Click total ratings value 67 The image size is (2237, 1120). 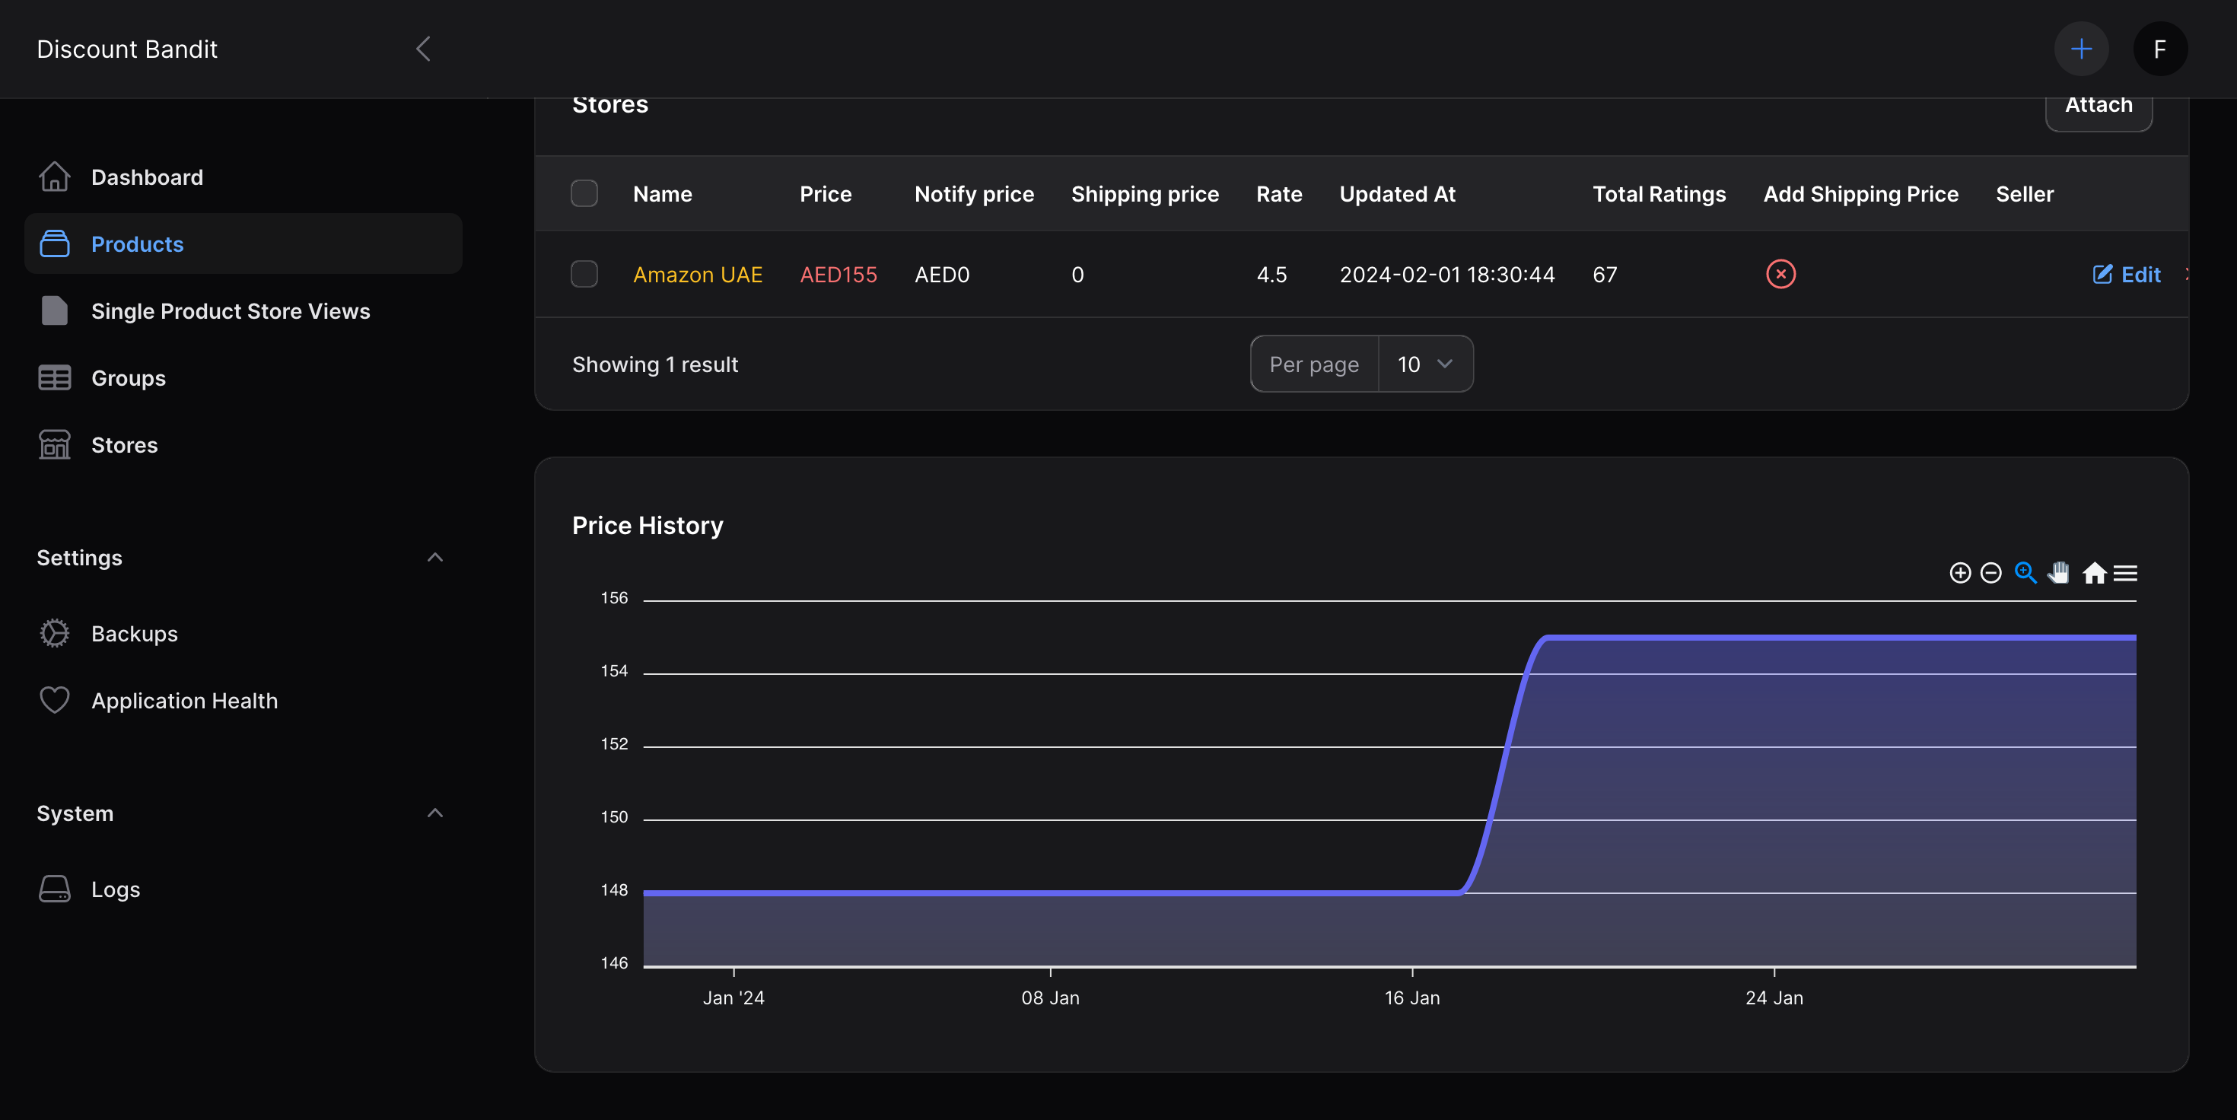coord(1605,273)
